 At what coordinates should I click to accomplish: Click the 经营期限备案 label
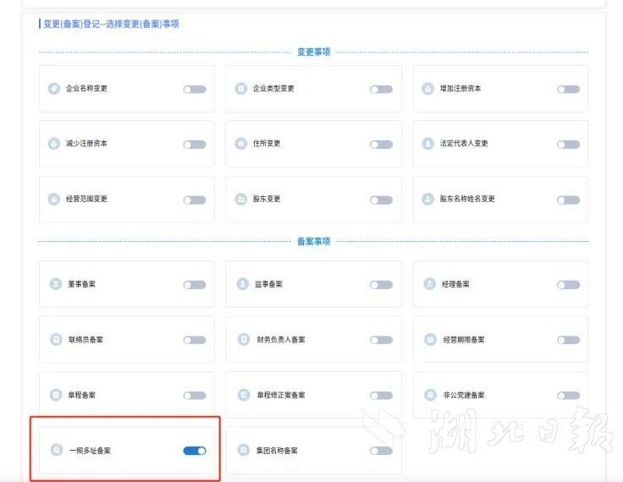pyautogui.click(x=462, y=340)
